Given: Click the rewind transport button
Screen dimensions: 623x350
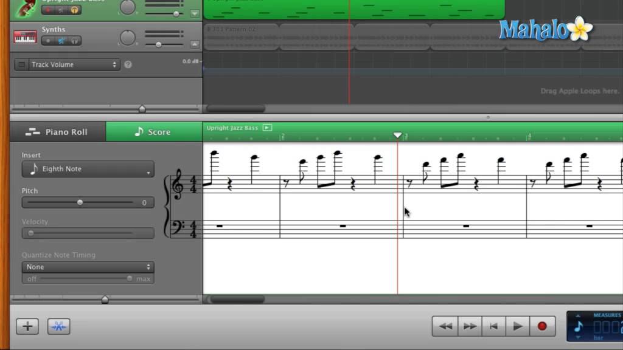Looking at the screenshot, I should pos(445,326).
